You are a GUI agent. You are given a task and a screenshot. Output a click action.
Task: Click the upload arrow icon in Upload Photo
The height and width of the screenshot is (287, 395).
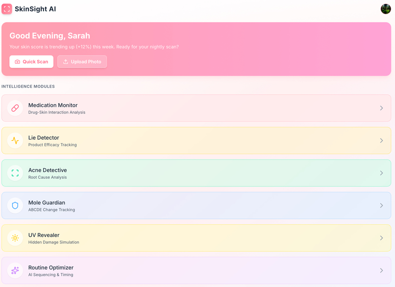coord(66,62)
